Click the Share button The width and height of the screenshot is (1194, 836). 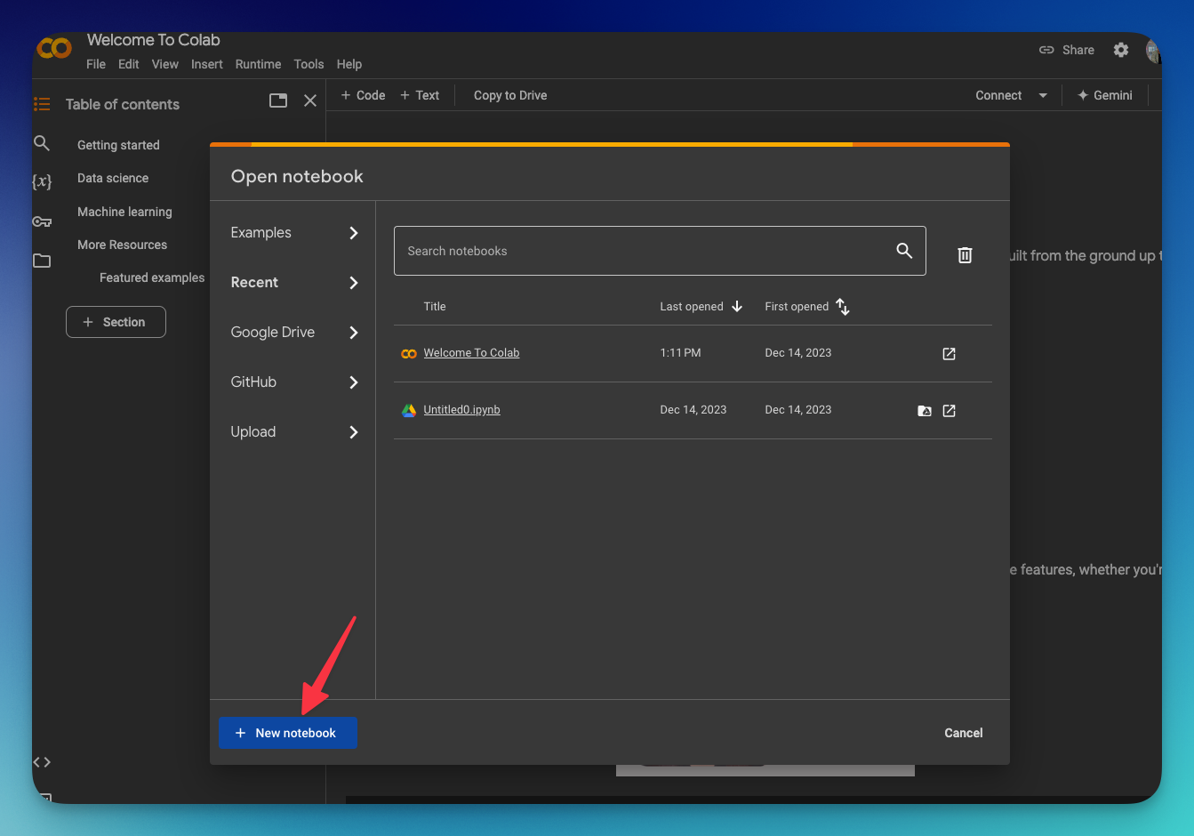[1067, 50]
